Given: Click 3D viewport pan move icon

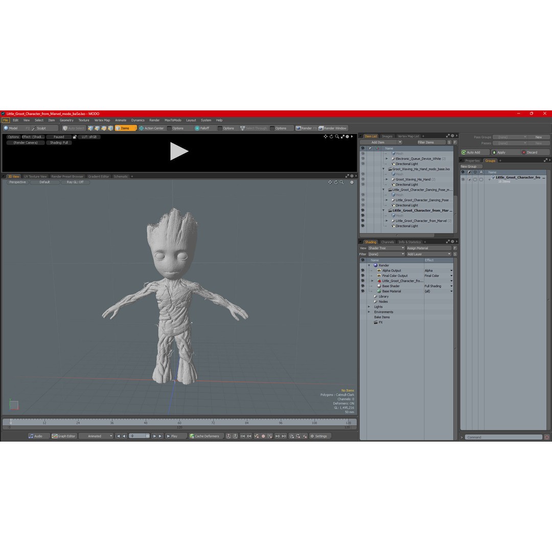Looking at the screenshot, I should click(x=330, y=182).
